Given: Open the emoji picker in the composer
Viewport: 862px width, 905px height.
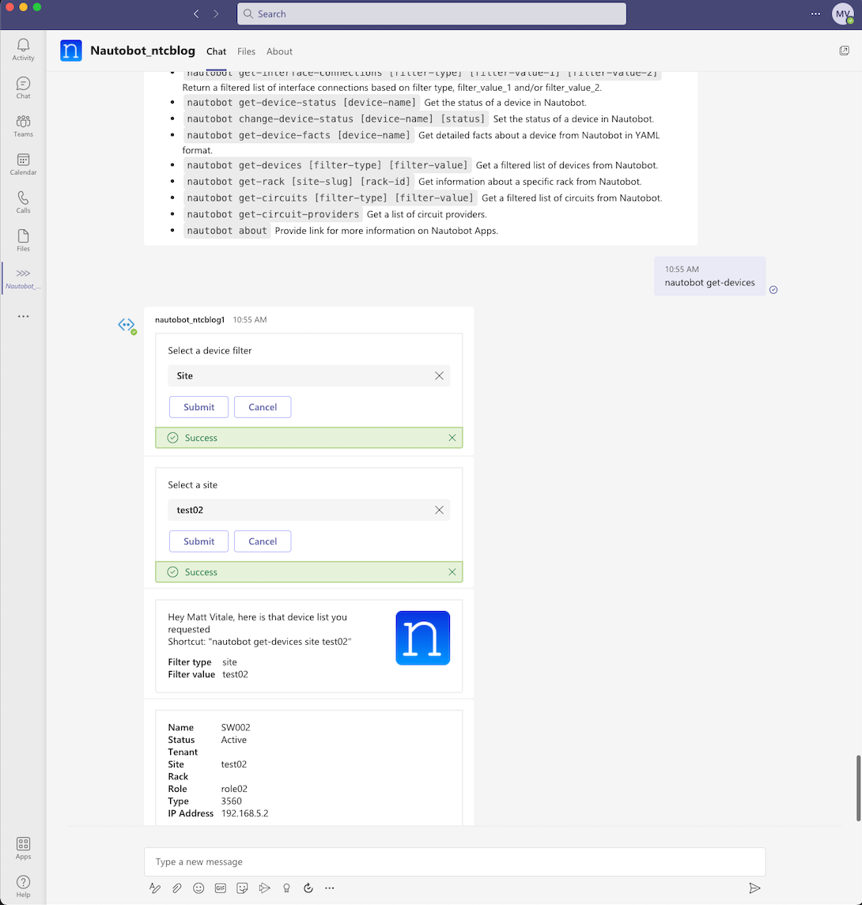Looking at the screenshot, I should 198,888.
